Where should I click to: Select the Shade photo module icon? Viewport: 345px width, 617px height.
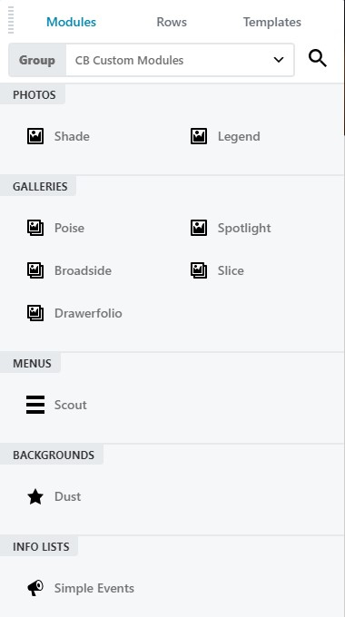35,136
